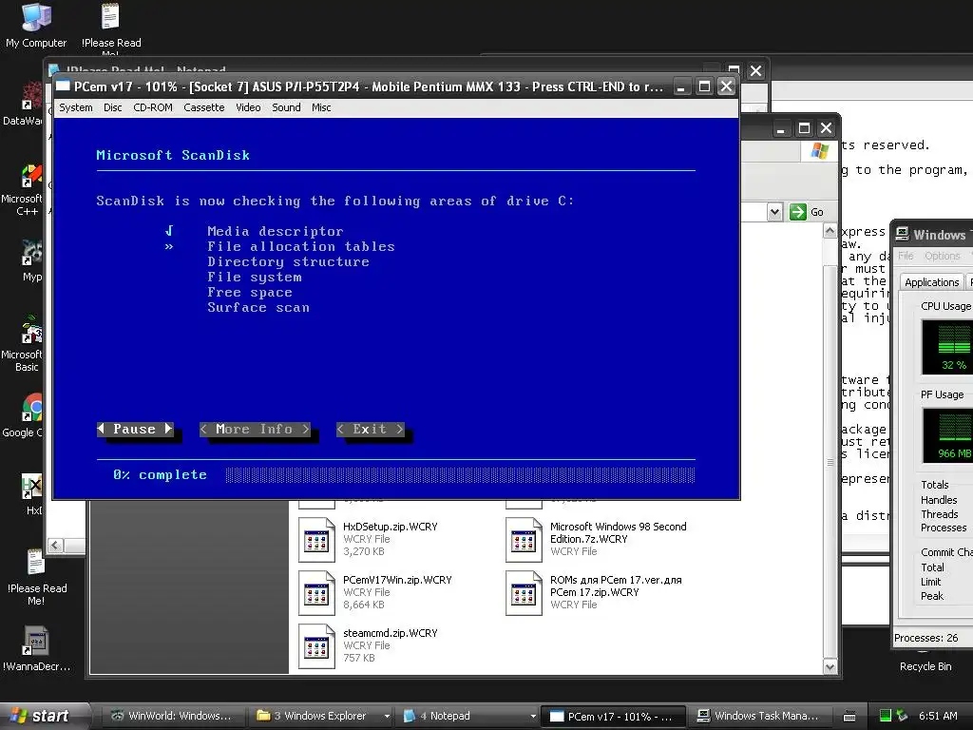Screen dimensions: 973x730
Task: Click the ScanDisk Pause button
Action: point(135,429)
